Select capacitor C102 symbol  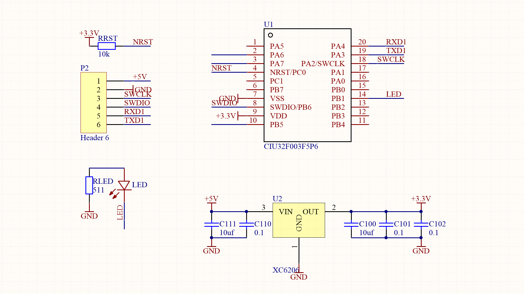pos(421,225)
